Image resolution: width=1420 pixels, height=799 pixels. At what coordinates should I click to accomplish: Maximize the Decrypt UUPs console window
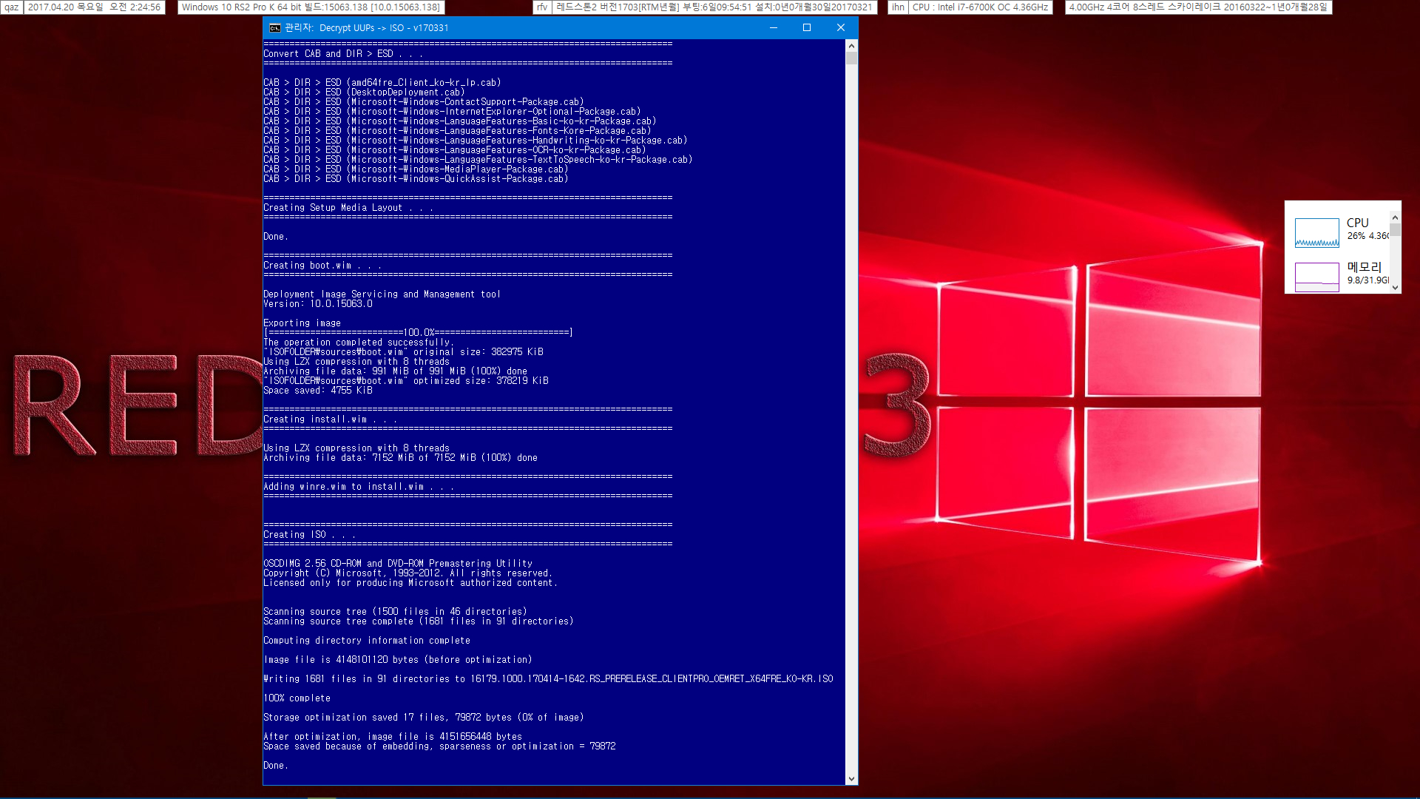point(807,28)
